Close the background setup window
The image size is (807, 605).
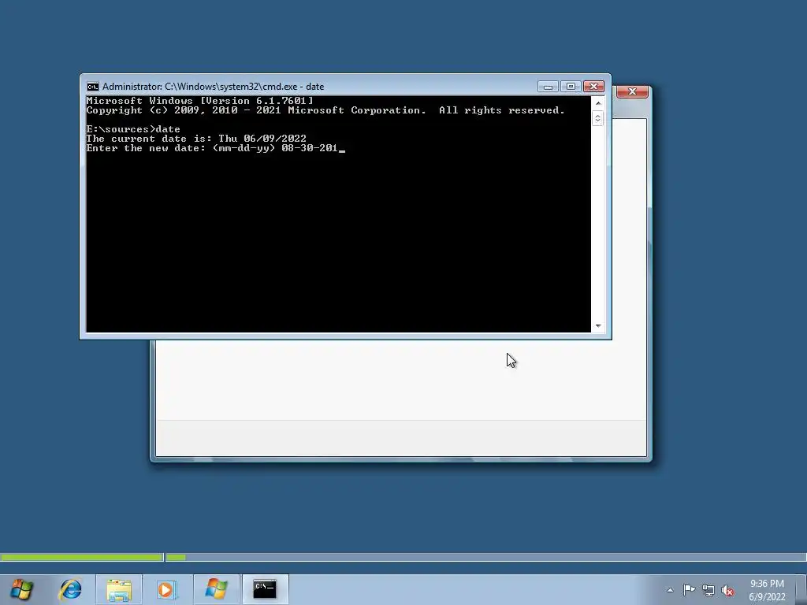click(632, 91)
